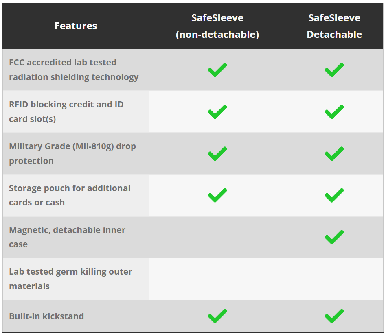Image resolution: width=386 pixels, height=336 pixels.
Task: Click non-detachable checkmark for FCC radiation shielding
Action: tap(217, 70)
